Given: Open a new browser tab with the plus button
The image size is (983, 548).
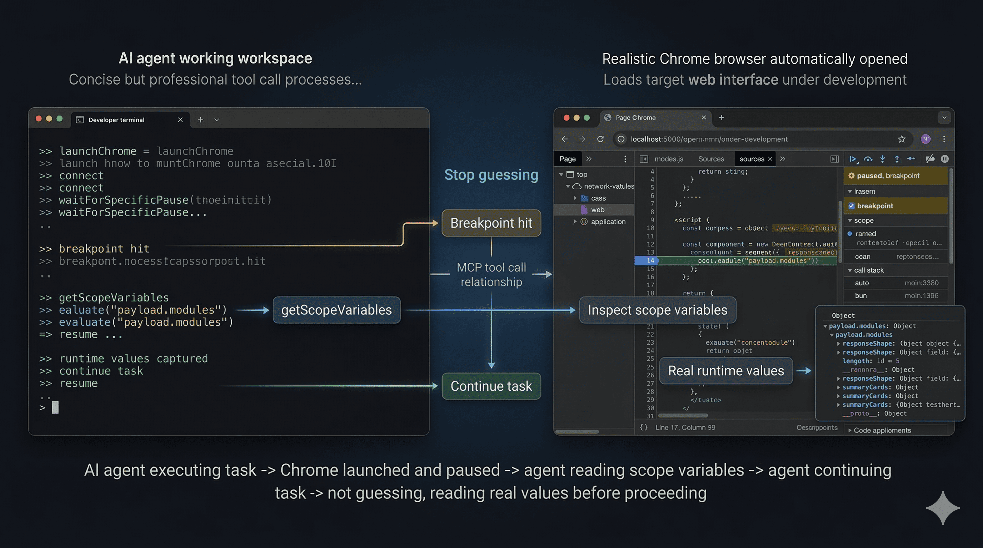Looking at the screenshot, I should [721, 118].
